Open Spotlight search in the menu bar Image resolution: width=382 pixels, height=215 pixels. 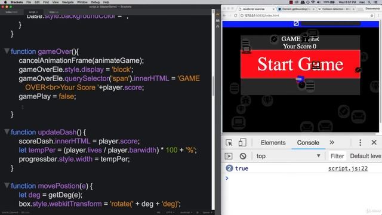369,2
